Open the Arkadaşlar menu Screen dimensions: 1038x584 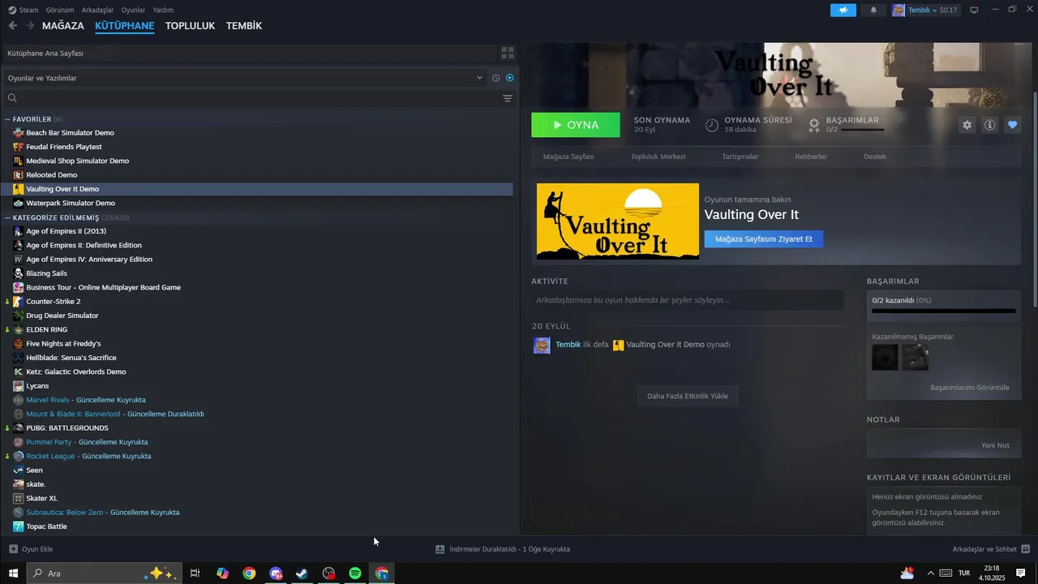click(x=98, y=10)
